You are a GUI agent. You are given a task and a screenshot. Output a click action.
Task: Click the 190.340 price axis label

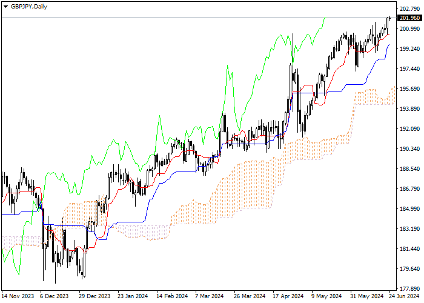[x=409, y=149]
